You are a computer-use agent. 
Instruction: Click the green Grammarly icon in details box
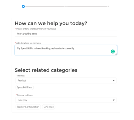[113, 52]
